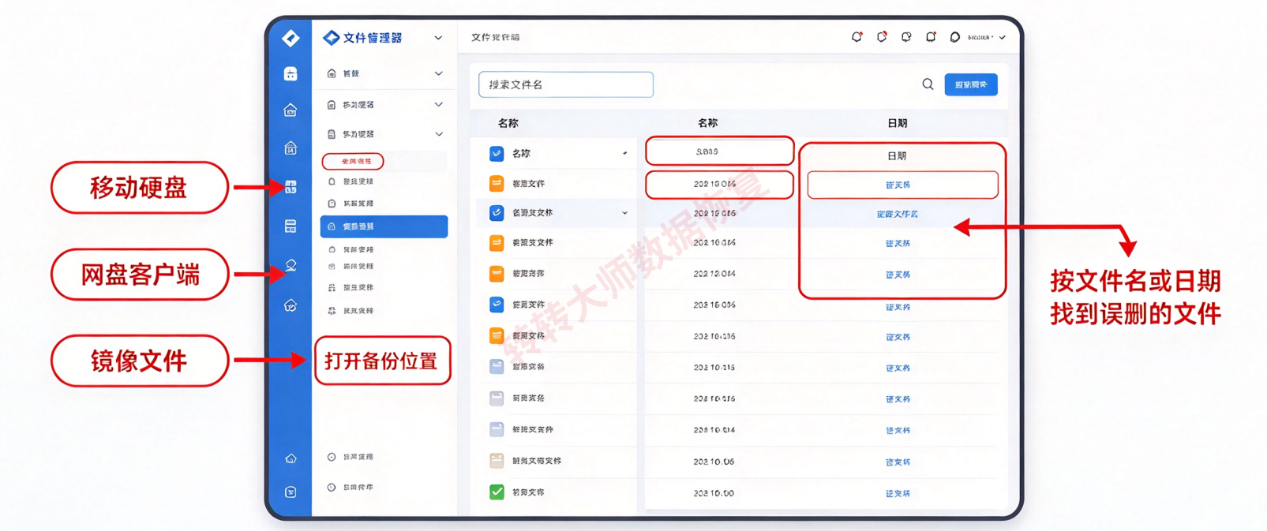Viewport: 1267px width, 531px height.
Task: Click the small arrow in the 名称 row
Action: pyautogui.click(x=624, y=153)
